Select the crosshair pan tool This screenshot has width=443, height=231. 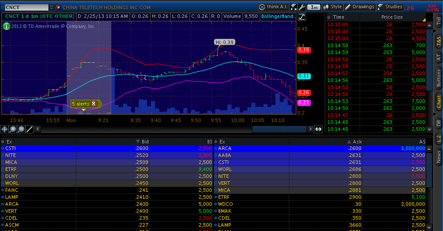(x=5, y=129)
